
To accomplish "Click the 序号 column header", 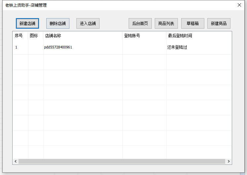I will [x=20, y=36].
